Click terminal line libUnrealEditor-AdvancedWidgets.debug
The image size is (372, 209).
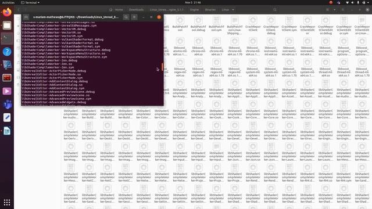[x=54, y=102]
